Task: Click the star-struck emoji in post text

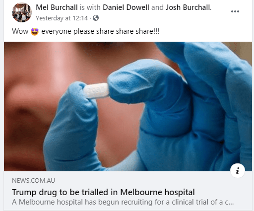Action: tap(35, 31)
